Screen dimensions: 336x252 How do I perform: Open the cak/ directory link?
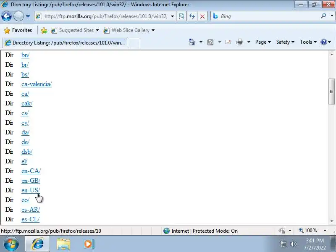coord(27,103)
